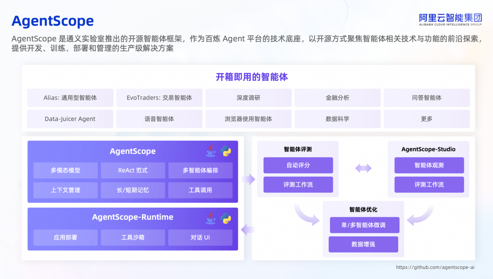Click the Java icon beside AgentScope heading

click(x=210, y=150)
